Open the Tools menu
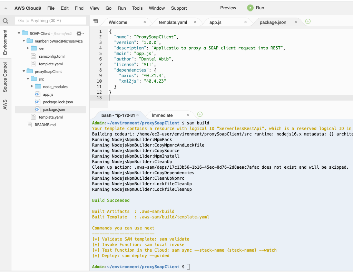 coord(137,8)
